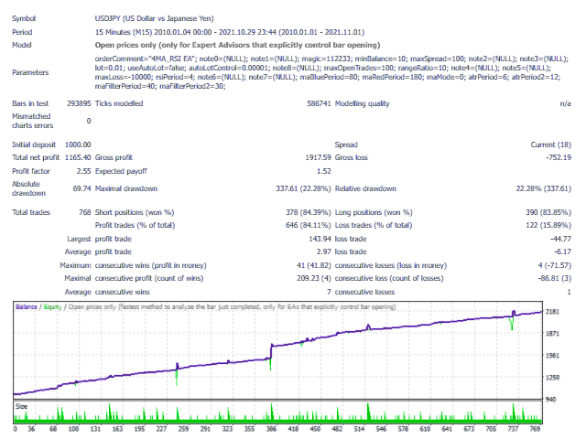The height and width of the screenshot is (439, 586).
Task: Click the Long positions value 390 (83.85%)
Action: [548, 212]
